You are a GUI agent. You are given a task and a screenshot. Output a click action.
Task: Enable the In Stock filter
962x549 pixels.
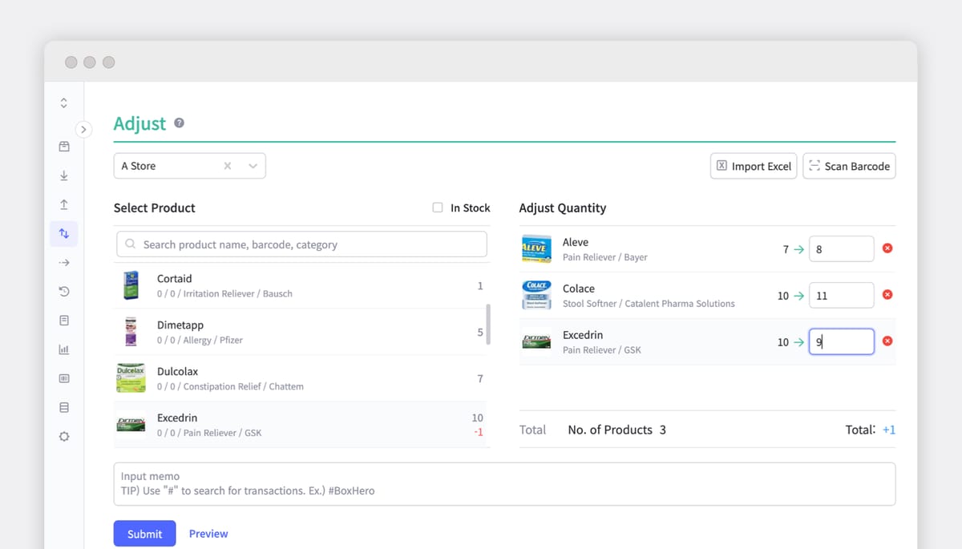click(x=437, y=207)
